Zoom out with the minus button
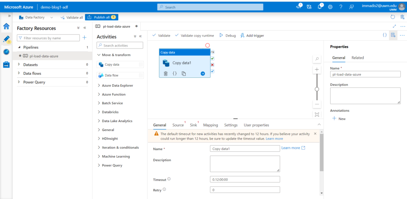The width and height of the screenshot is (407, 199). coord(317,104)
